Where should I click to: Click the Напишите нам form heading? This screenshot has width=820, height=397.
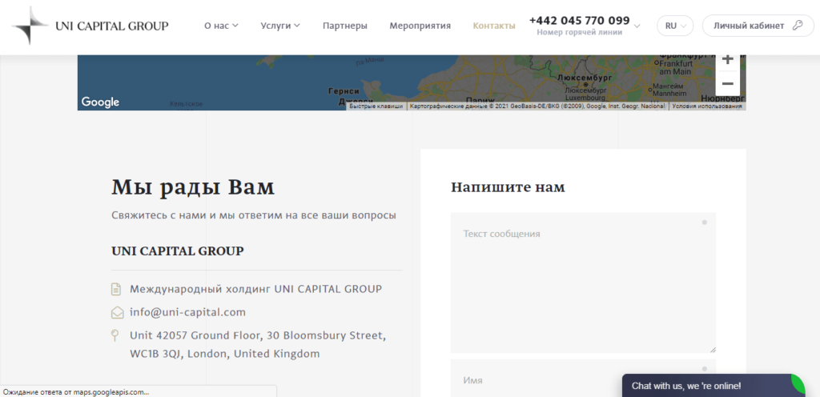point(508,187)
